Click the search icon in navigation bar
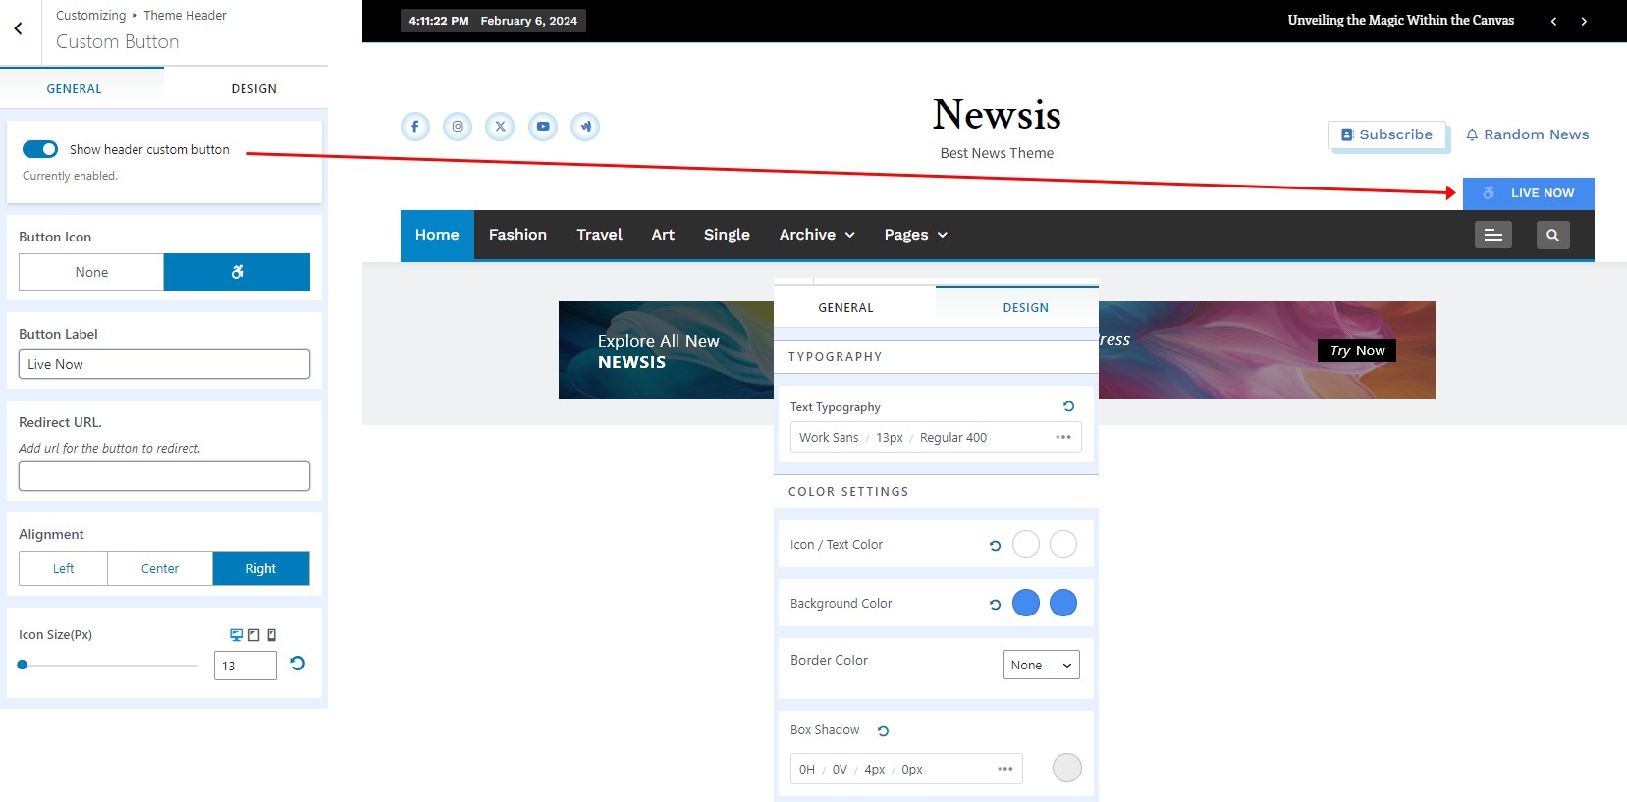 1552,235
